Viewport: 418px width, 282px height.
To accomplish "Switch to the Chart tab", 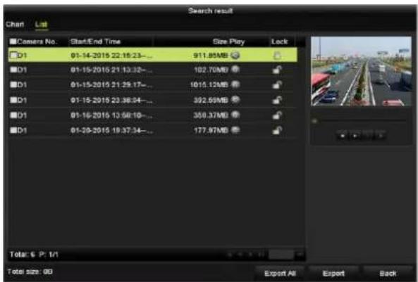I will 15,24.
